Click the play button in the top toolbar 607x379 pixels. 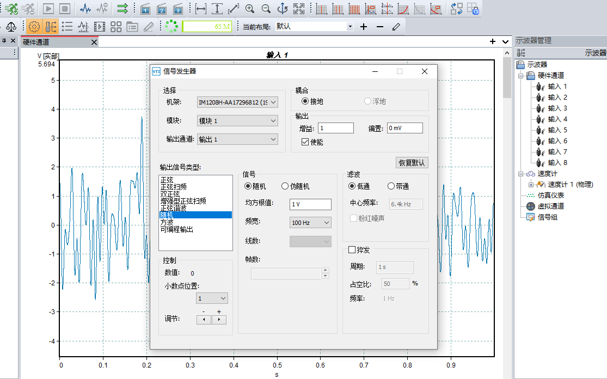tap(48, 9)
